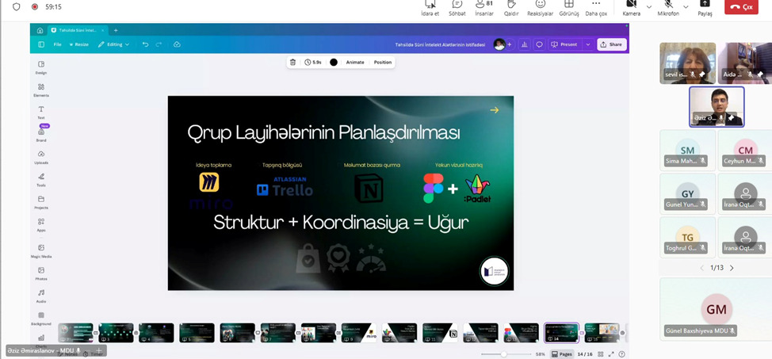Image resolution: width=772 pixels, height=359 pixels.
Task: Go to next participants page arrow
Action: pyautogui.click(x=732, y=268)
